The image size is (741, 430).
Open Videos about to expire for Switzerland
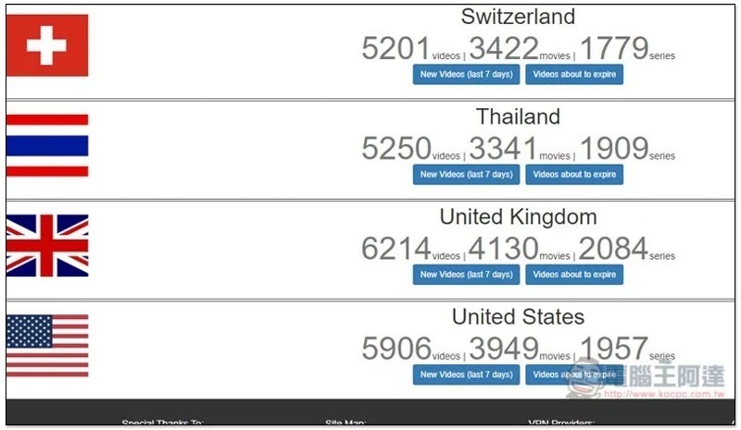point(574,75)
